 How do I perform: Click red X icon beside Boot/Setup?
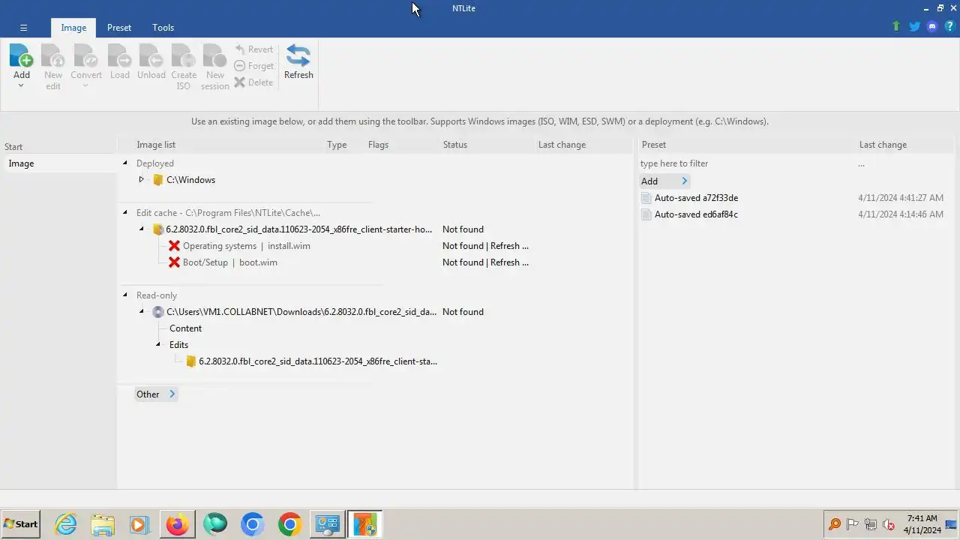174,262
